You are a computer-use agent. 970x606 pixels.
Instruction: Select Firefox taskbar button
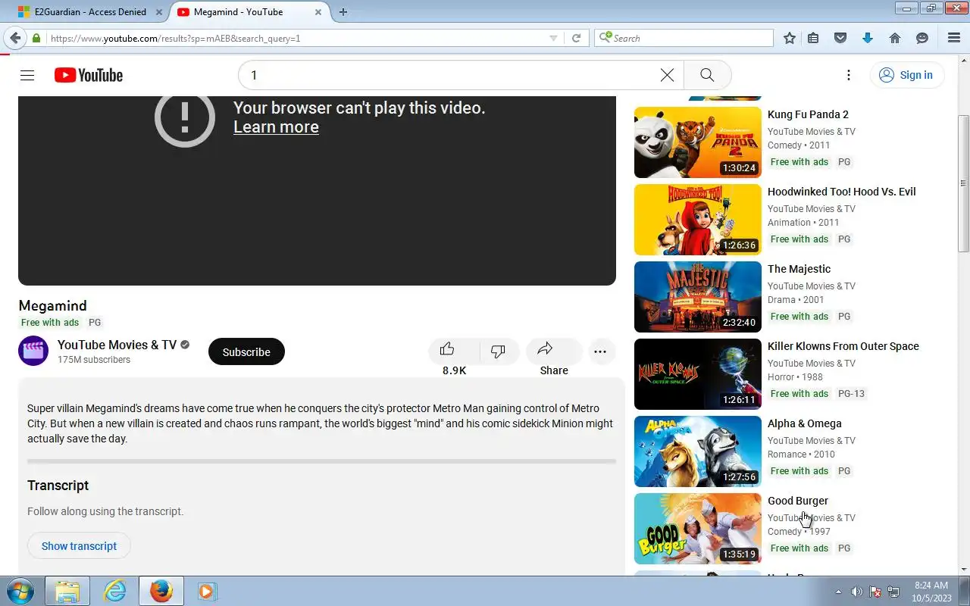[x=161, y=591]
